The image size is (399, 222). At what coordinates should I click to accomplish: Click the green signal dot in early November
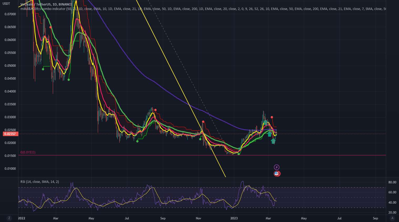[x=200, y=139]
